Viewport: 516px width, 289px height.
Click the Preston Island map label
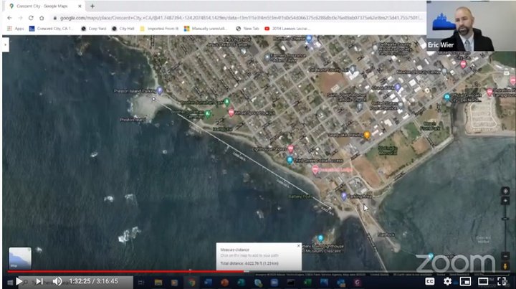133,120
